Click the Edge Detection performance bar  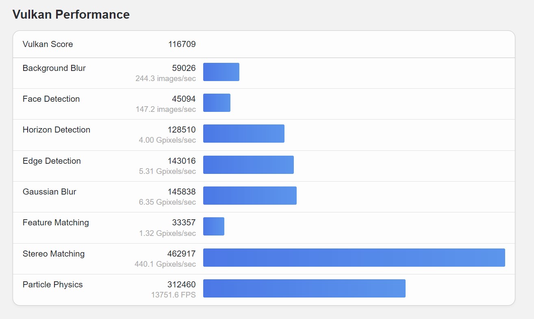248,165
